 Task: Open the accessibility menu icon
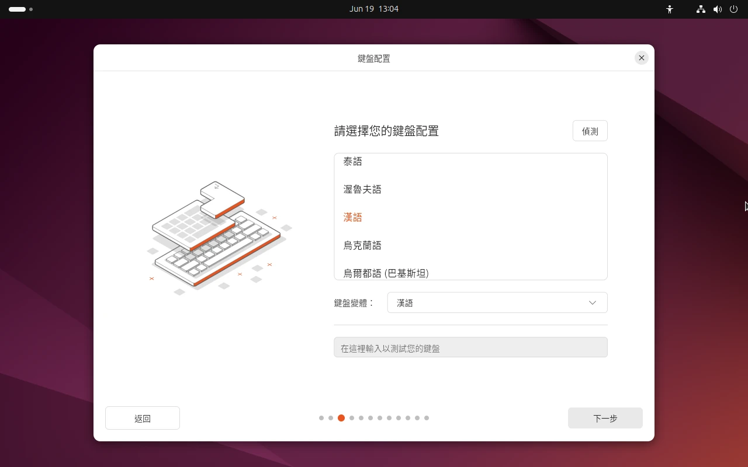(670, 9)
